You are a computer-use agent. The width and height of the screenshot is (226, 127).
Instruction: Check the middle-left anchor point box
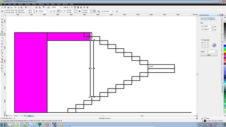coord(202,45)
